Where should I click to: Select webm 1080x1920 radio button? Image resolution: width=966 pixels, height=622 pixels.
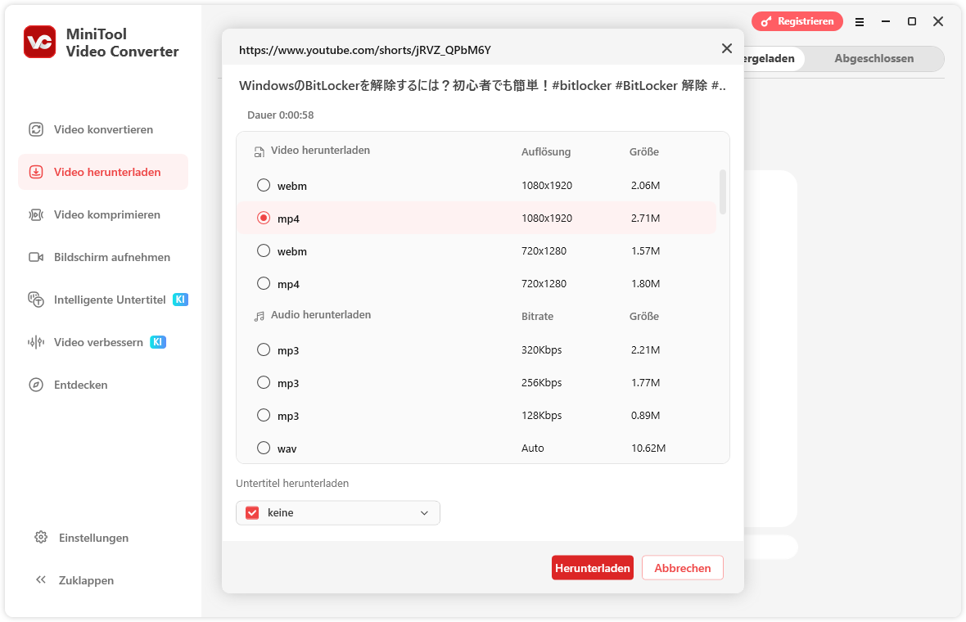(x=264, y=185)
